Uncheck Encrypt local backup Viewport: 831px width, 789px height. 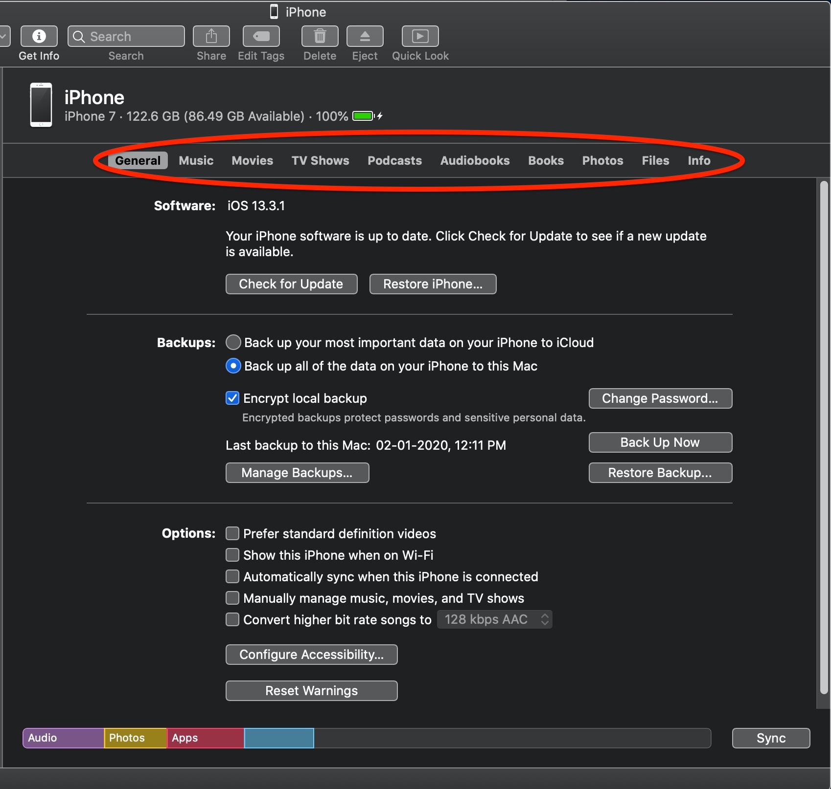pos(232,398)
